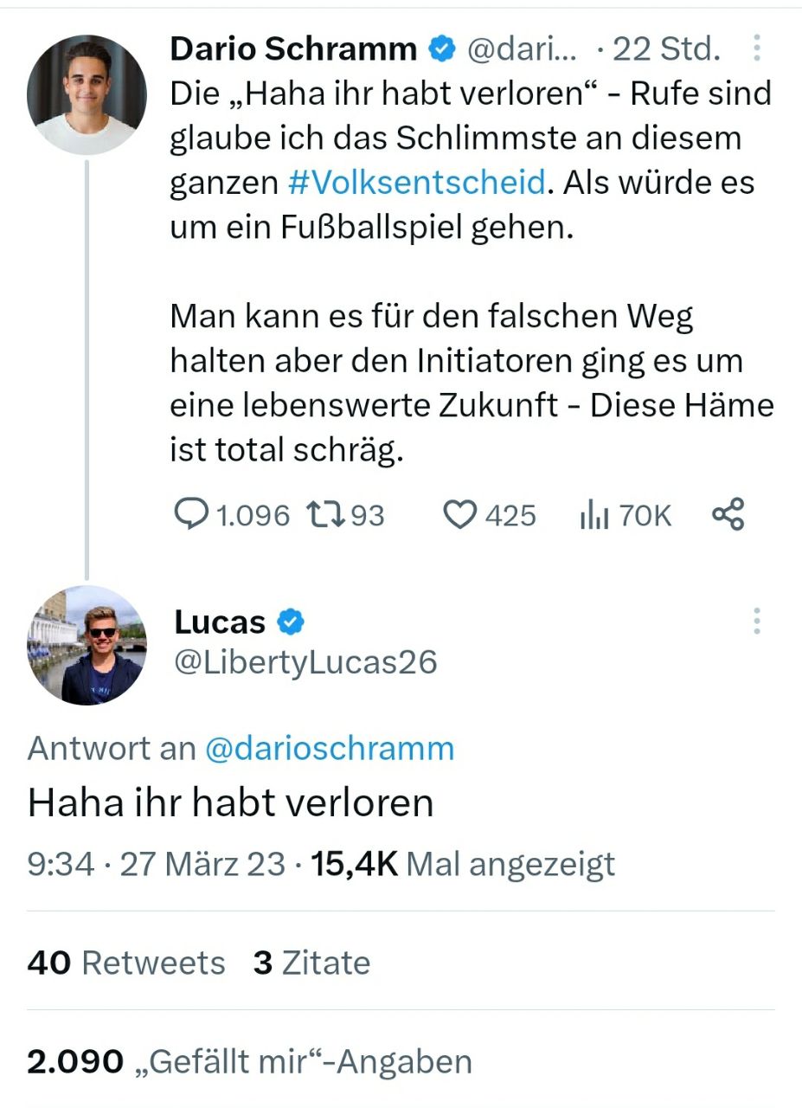Click Dario Schramm's verified badge
The image size is (802, 1108).
coord(442,50)
